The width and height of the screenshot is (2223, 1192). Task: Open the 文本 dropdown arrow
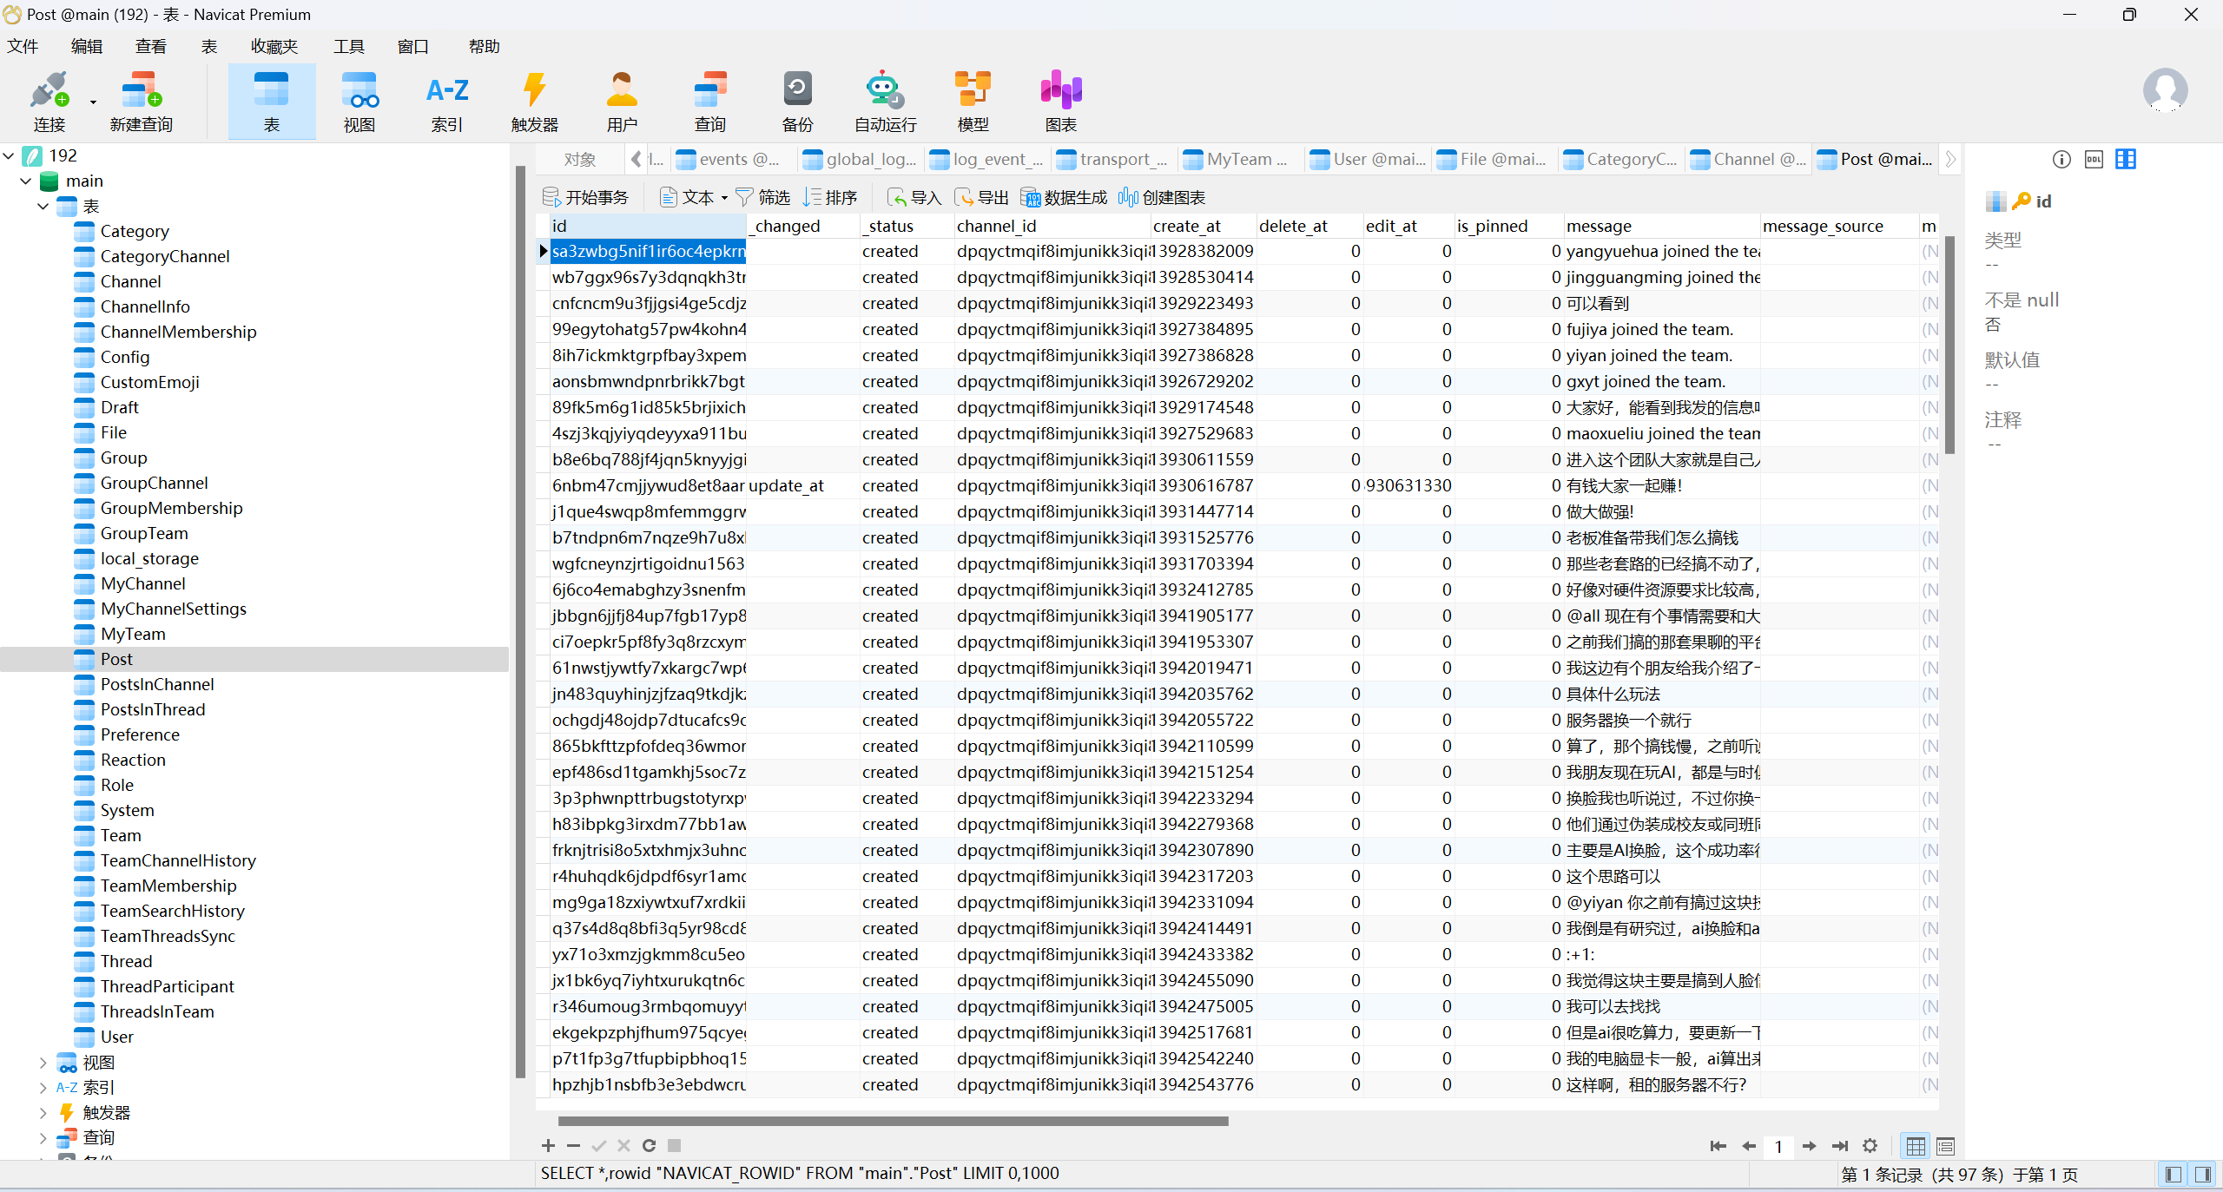point(724,198)
